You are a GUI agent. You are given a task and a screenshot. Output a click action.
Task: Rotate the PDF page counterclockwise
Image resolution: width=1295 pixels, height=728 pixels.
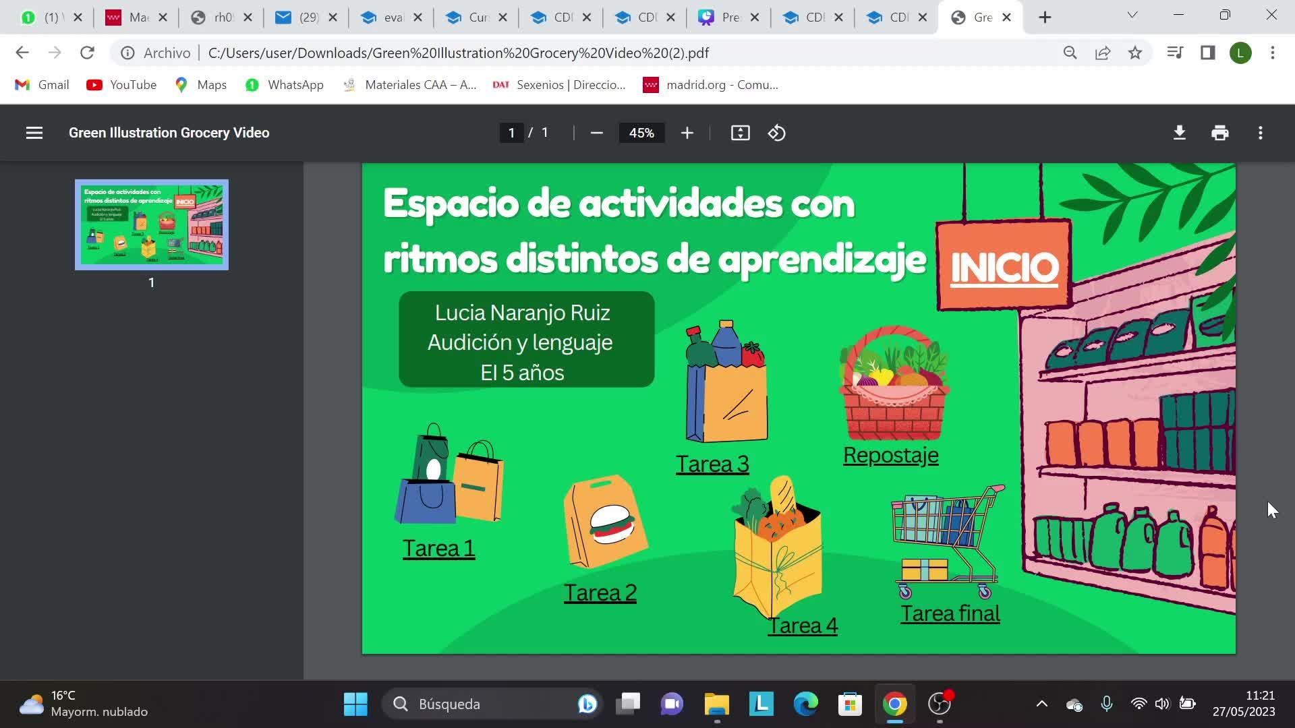[776, 133]
